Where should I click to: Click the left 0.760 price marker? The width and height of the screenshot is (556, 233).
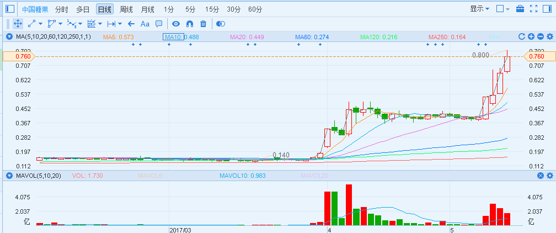tap(19, 56)
